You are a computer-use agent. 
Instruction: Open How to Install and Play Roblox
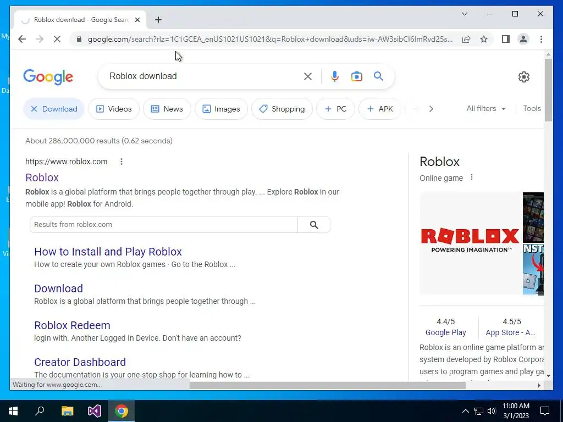108,252
